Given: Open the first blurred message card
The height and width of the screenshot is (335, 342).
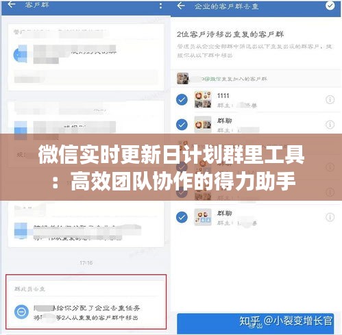Looking at the screenshot, I should coord(86,57).
